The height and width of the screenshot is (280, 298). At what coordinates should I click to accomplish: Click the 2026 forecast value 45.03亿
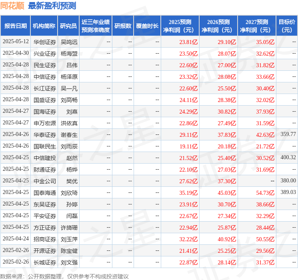227,193
